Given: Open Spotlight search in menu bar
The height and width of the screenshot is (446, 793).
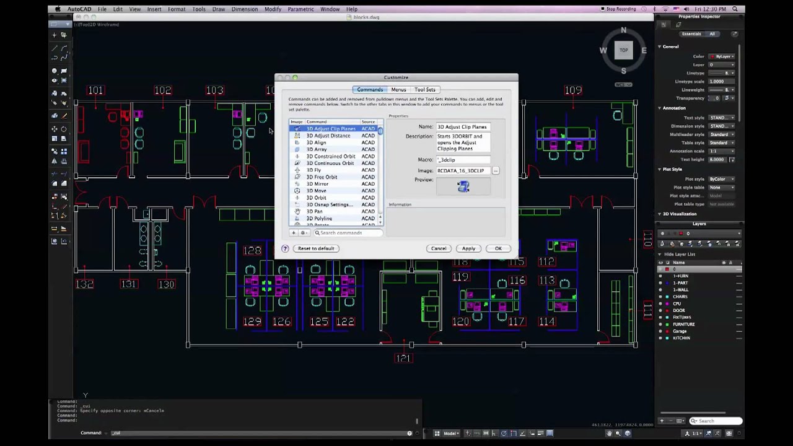Looking at the screenshot, I should coord(735,9).
